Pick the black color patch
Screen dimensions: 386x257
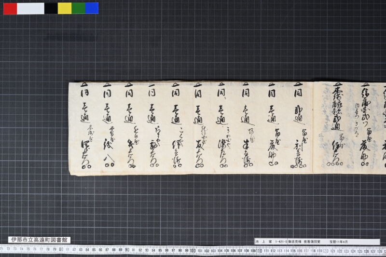point(51,8)
